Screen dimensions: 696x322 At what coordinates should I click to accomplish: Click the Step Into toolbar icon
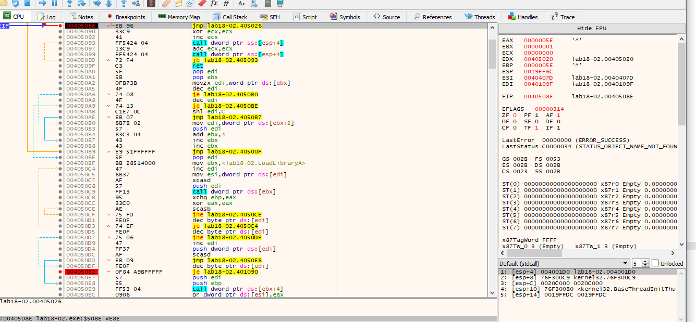68,3
